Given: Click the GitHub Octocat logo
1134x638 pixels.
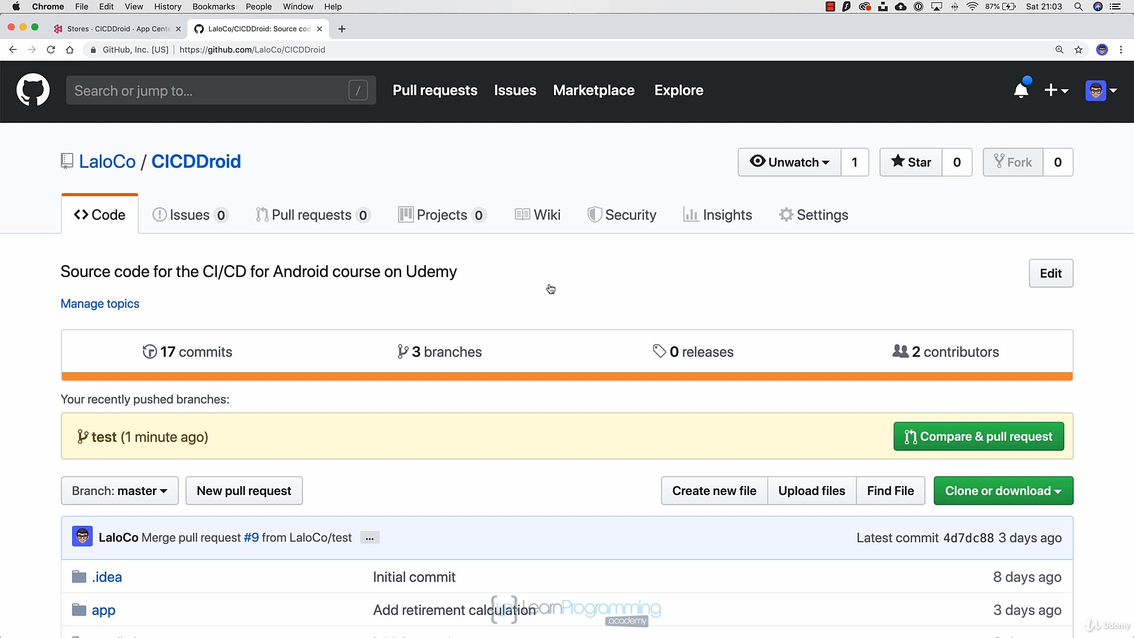Looking at the screenshot, I should [33, 90].
